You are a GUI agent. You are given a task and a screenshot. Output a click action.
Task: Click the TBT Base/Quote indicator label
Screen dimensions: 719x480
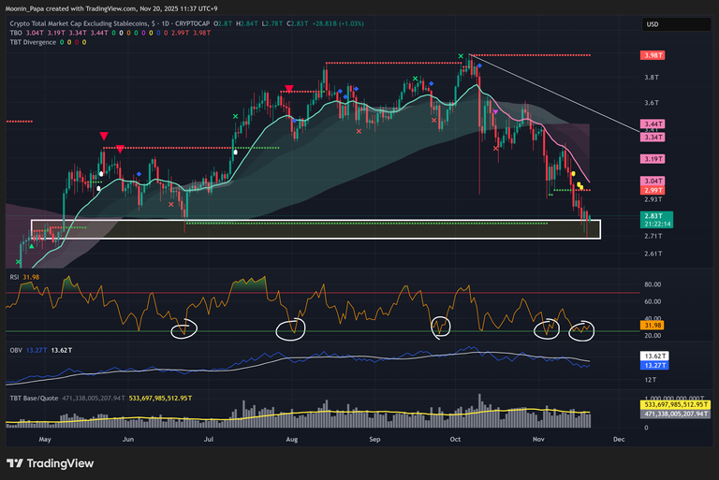(x=34, y=397)
